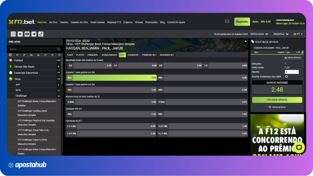Switch to the HANDICAP market tab
The height and width of the screenshot is (176, 313).
[133, 55]
